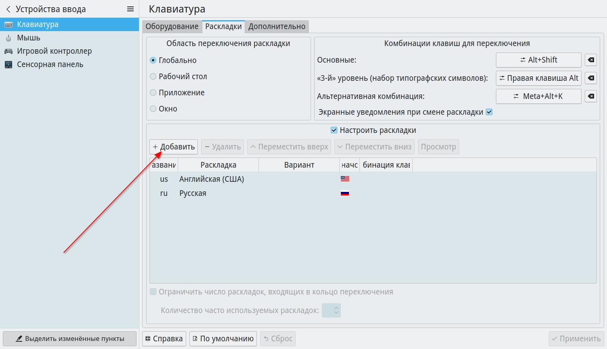Select the Русская layout row

193,193
